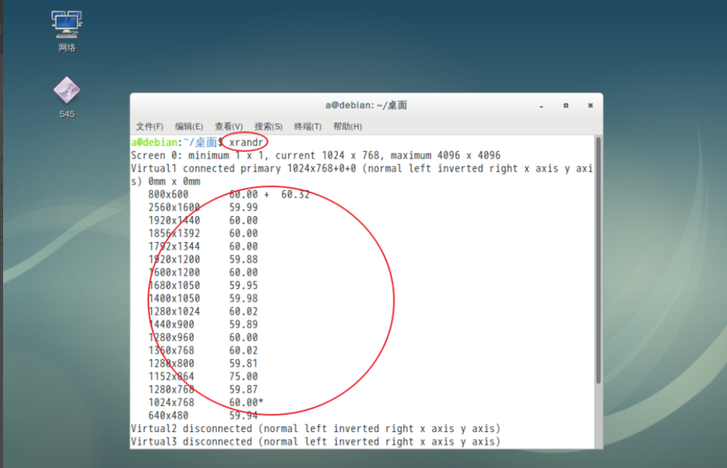Click the 1280x768 resolution row
The width and height of the screenshot is (727, 468).
click(x=203, y=389)
